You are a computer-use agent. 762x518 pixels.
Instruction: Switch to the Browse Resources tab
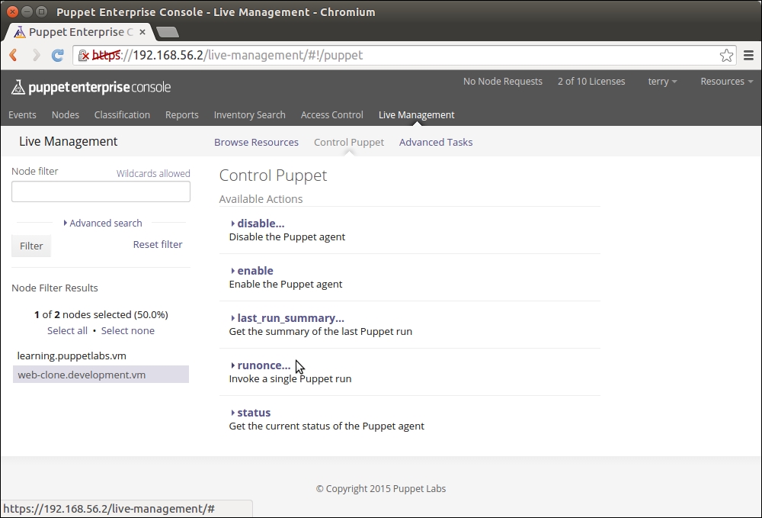[x=256, y=142]
